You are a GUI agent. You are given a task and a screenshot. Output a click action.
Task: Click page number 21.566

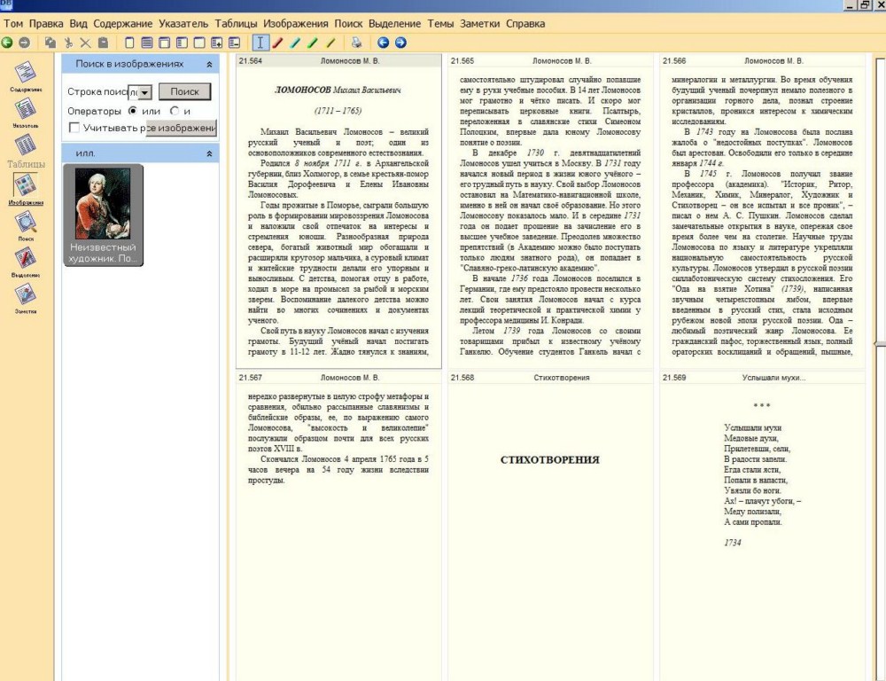click(x=674, y=61)
